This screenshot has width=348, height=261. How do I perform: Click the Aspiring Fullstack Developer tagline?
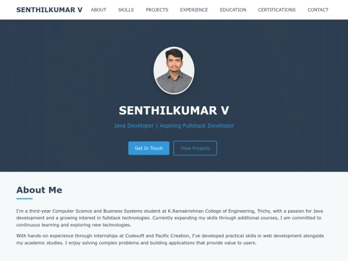pos(197,126)
